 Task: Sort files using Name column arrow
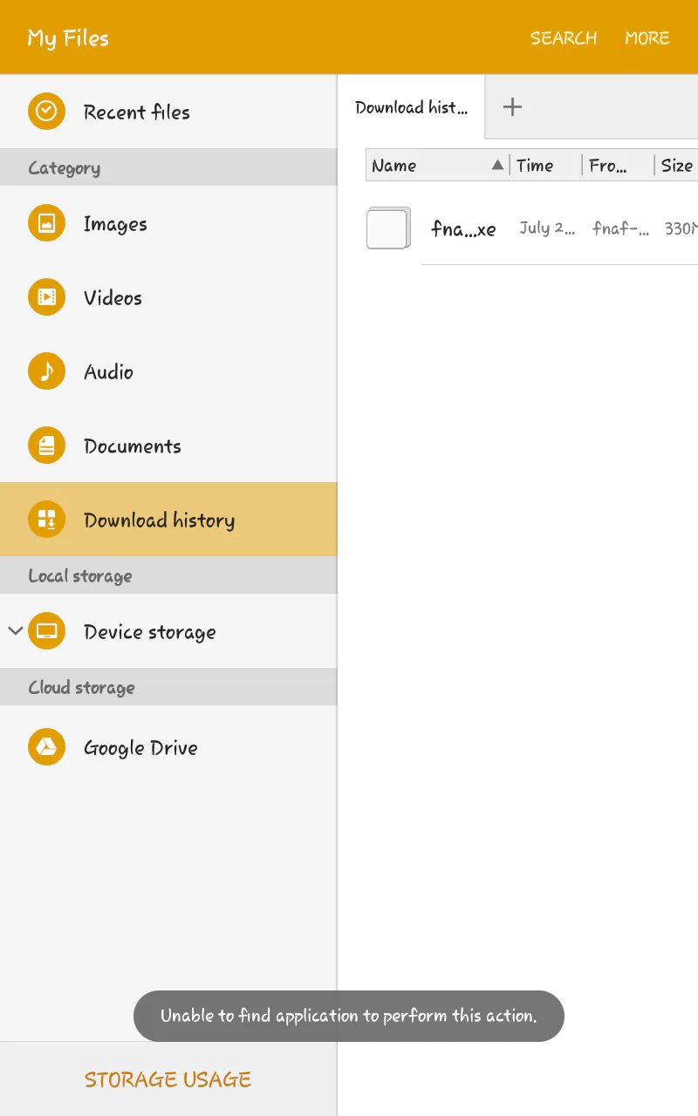pyautogui.click(x=497, y=166)
